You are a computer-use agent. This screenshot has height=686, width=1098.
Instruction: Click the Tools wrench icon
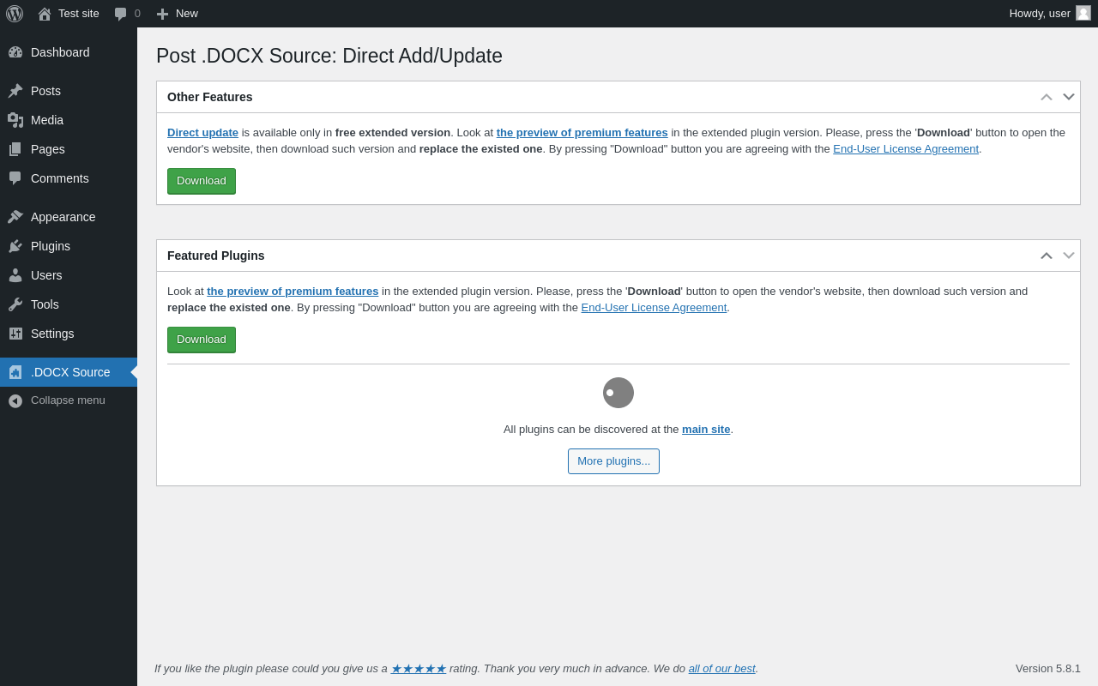tap(15, 304)
